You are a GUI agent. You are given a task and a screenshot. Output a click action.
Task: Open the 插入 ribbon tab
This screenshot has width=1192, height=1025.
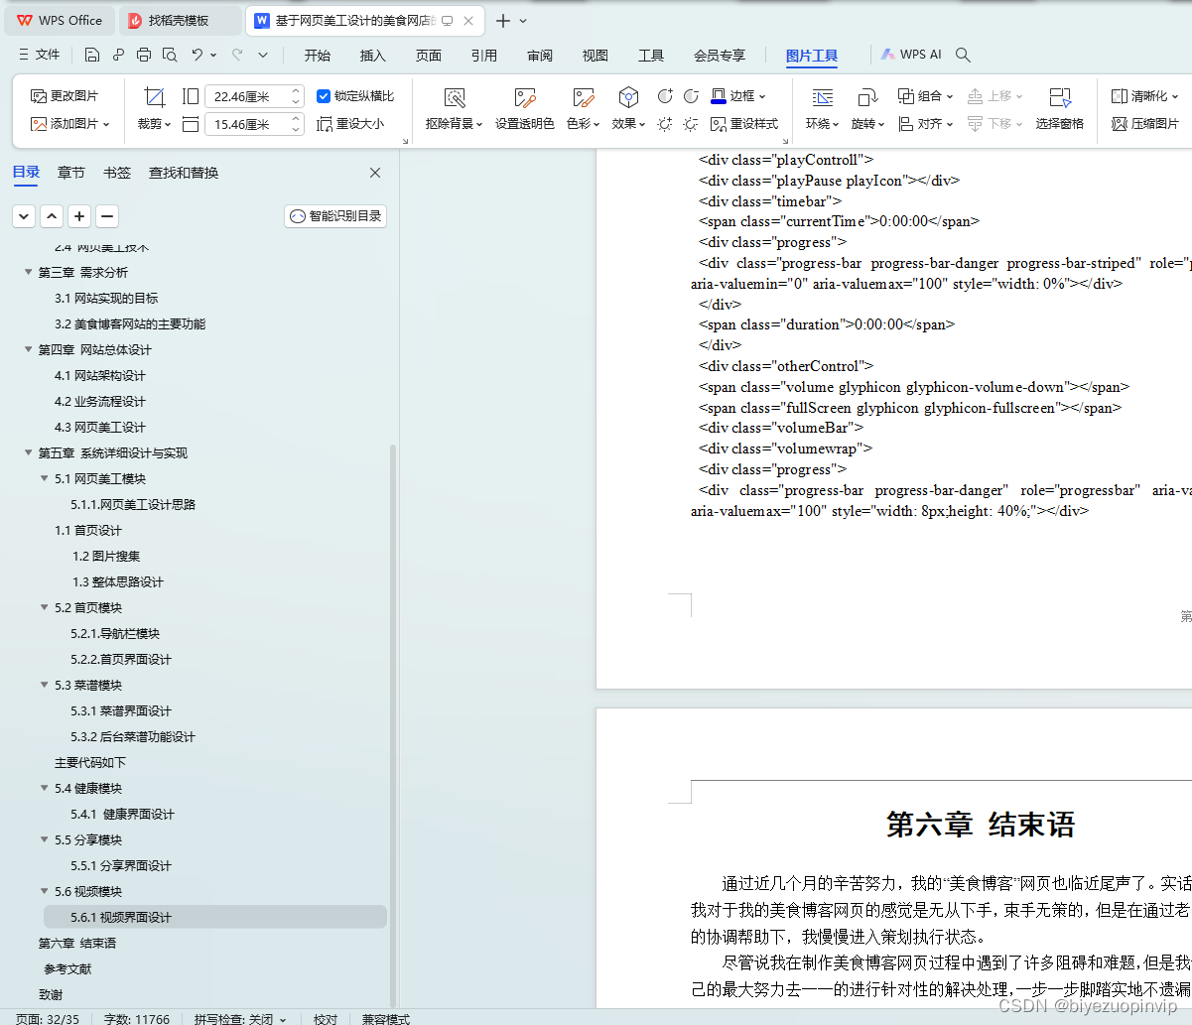pyautogui.click(x=373, y=56)
